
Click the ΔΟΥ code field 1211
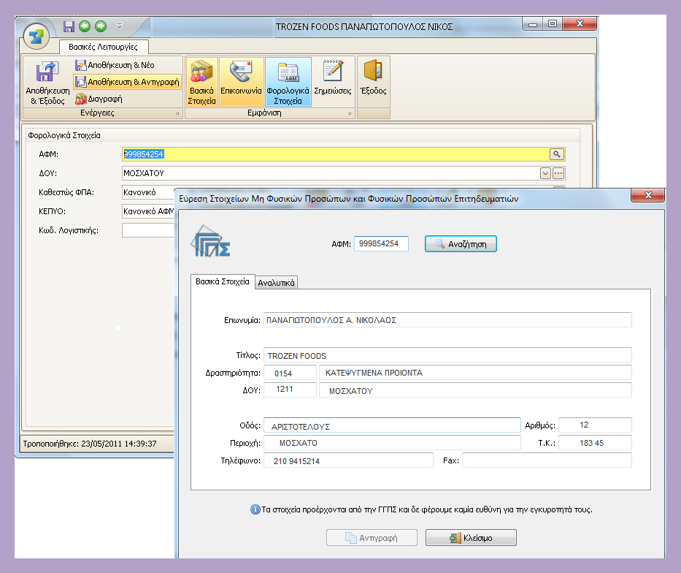pyautogui.click(x=290, y=390)
